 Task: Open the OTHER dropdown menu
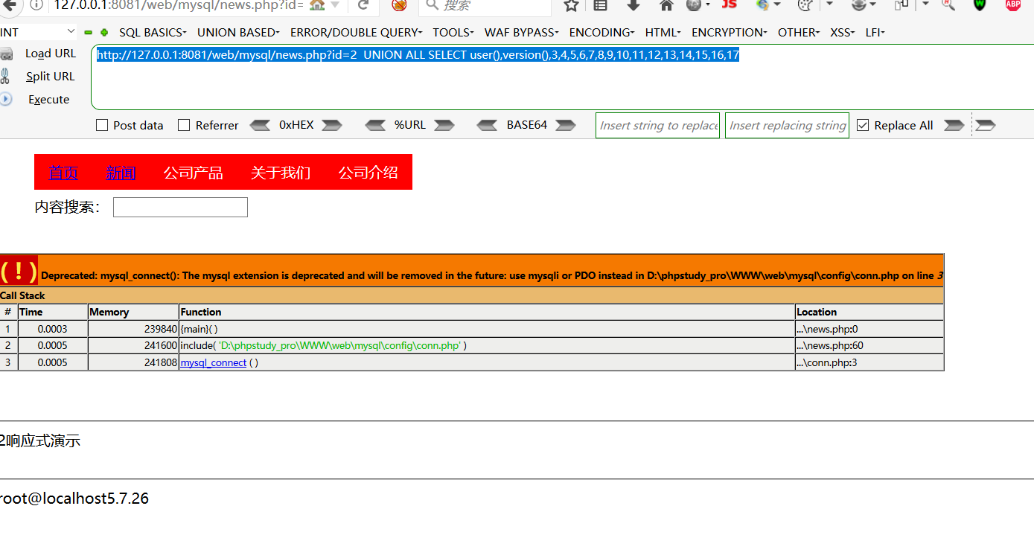coord(799,33)
